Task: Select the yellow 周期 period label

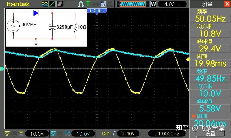Action: click(202, 56)
